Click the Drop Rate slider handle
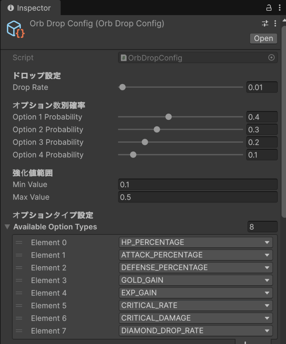Image resolution: width=286 pixels, height=344 pixels. point(122,87)
